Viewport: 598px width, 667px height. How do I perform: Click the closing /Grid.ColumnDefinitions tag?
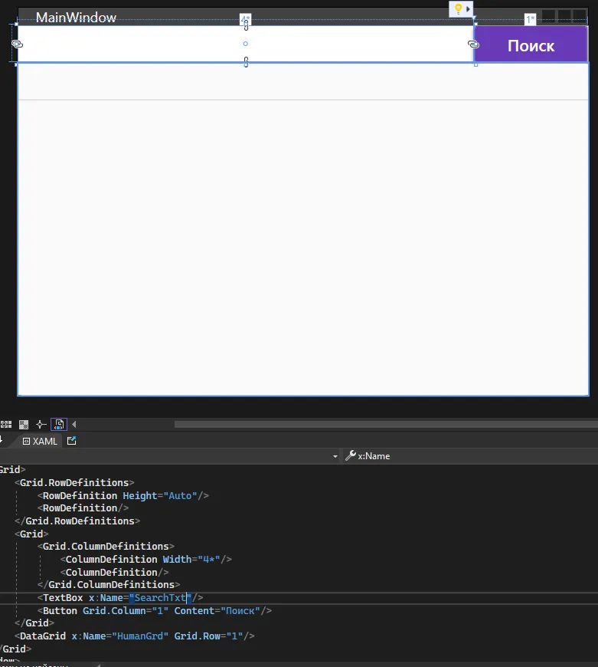click(x=109, y=584)
